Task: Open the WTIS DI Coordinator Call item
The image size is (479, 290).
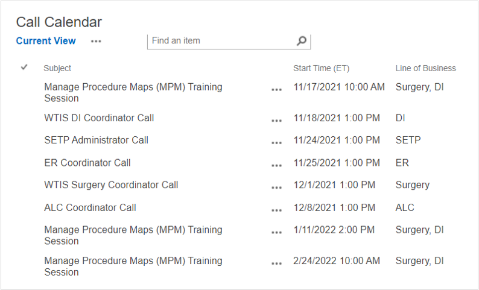Action: [99, 118]
